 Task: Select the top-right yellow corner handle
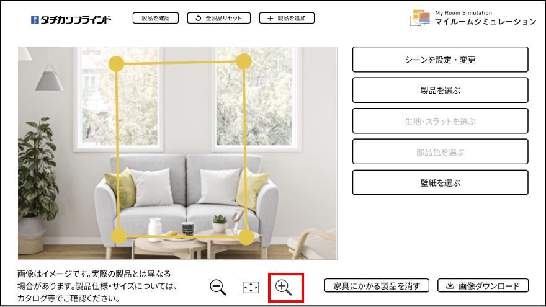click(x=244, y=61)
